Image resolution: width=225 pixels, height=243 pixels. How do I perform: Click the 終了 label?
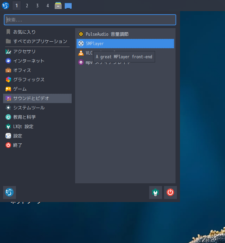click(18, 145)
